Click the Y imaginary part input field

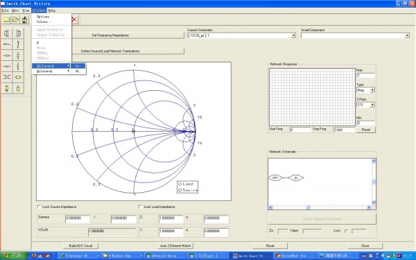click(216, 232)
